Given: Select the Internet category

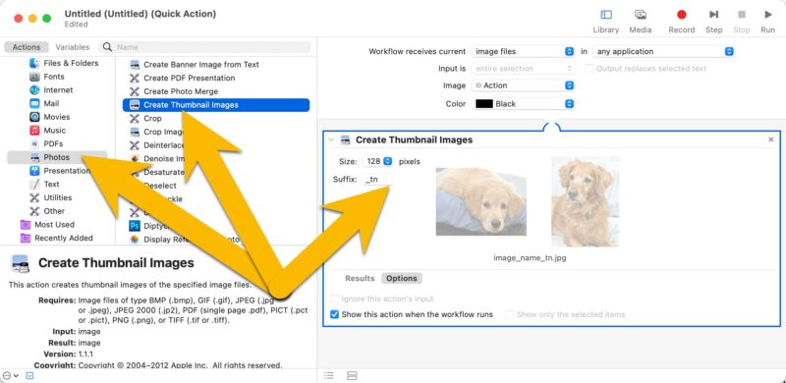Looking at the screenshot, I should 58,90.
